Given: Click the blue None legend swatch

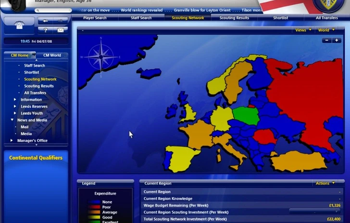Looking at the screenshot, I should (94, 202).
